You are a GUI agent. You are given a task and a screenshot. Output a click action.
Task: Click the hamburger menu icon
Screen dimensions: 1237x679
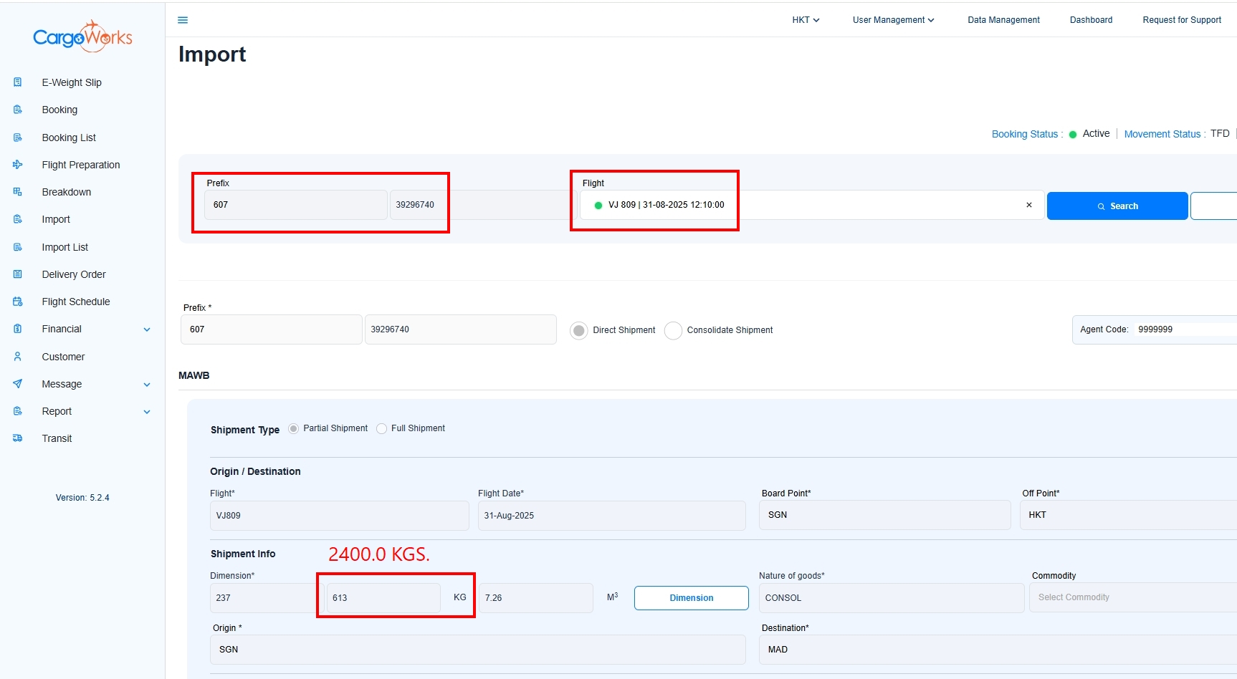(183, 20)
